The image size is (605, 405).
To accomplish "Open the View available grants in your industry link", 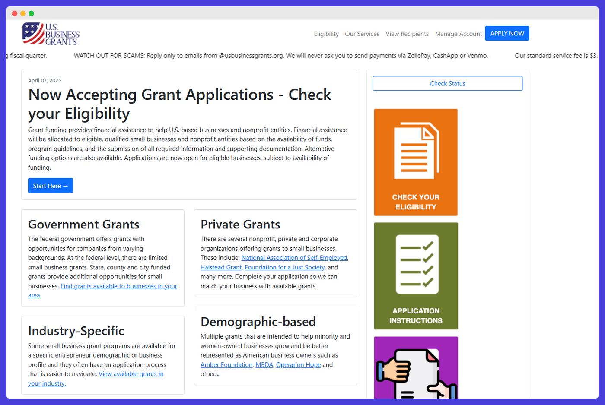I will tap(131, 374).
